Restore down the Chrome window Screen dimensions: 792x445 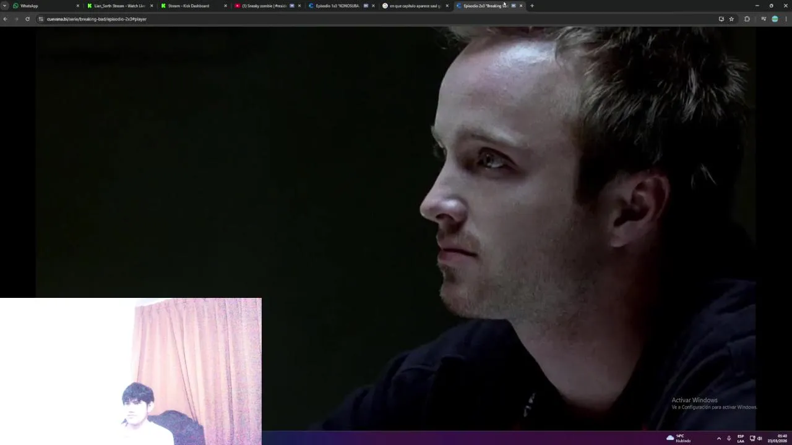771,6
